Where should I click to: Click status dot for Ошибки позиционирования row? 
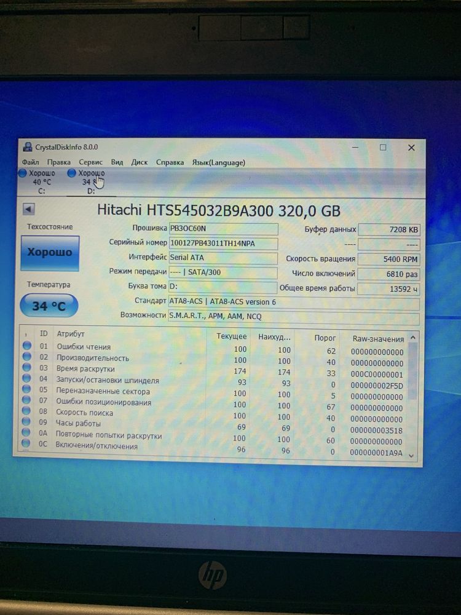[x=26, y=400]
